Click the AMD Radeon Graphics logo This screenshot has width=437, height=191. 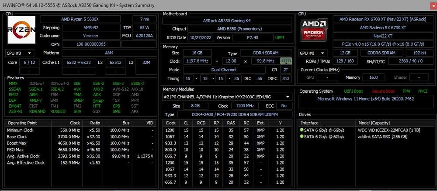click(x=314, y=30)
